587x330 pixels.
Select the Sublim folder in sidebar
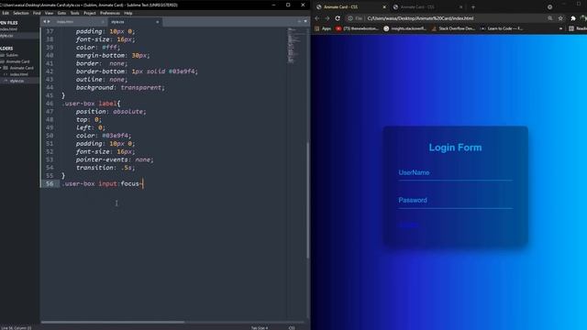(12, 55)
